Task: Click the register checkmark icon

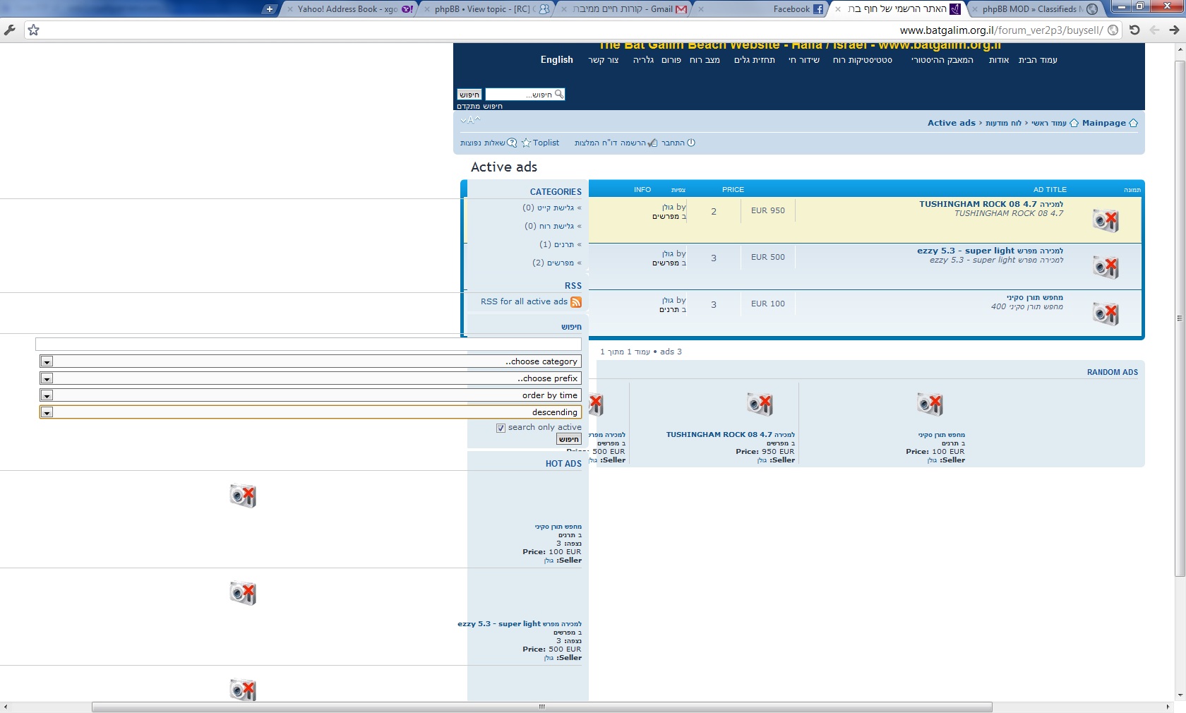Action: pos(652,143)
